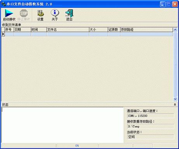Viewport: 179px width, 149px height.
Task: Select the 大小 column header
Action: pos(98,30)
